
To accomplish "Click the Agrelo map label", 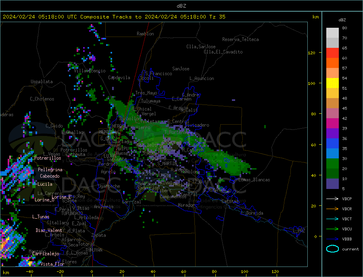I will [108, 172].
